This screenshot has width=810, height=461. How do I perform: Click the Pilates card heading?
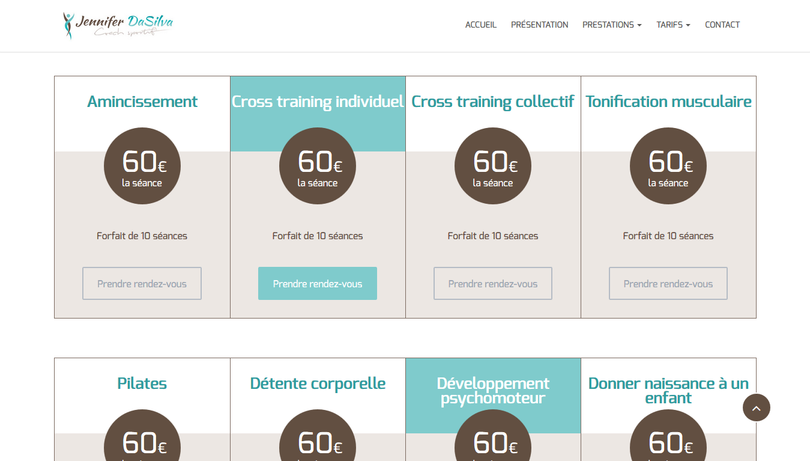(142, 383)
